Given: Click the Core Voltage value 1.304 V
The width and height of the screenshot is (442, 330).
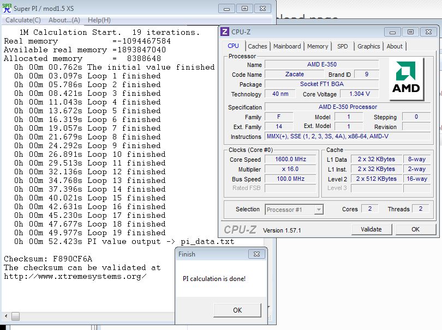Looking at the screenshot, I should [360, 94].
